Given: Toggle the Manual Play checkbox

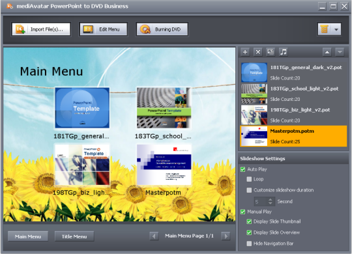Looking at the screenshot, I should (x=243, y=212).
